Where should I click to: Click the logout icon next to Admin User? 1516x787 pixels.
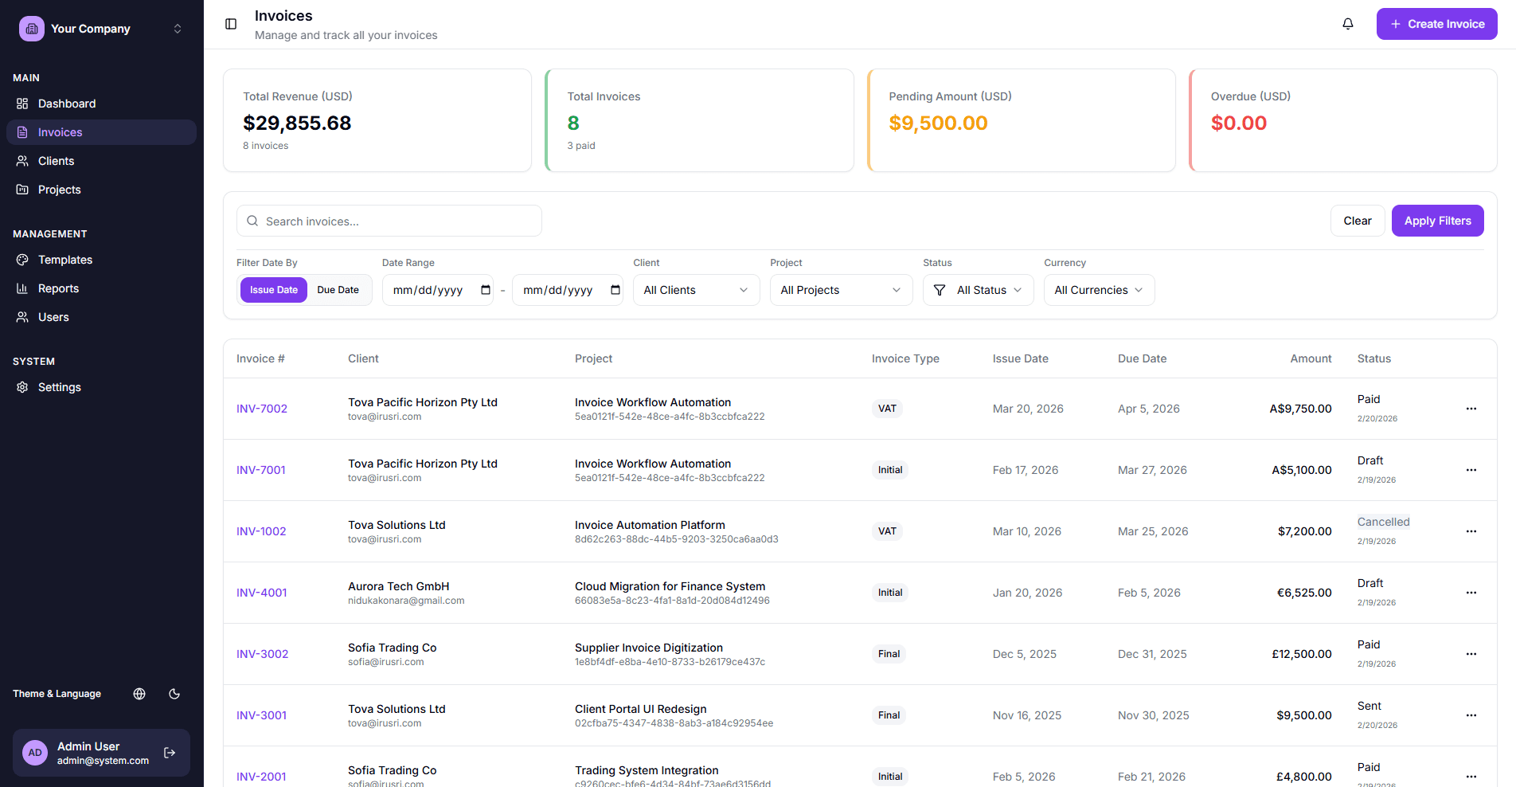click(170, 752)
